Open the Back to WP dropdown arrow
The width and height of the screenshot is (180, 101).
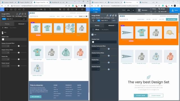click(168, 12)
